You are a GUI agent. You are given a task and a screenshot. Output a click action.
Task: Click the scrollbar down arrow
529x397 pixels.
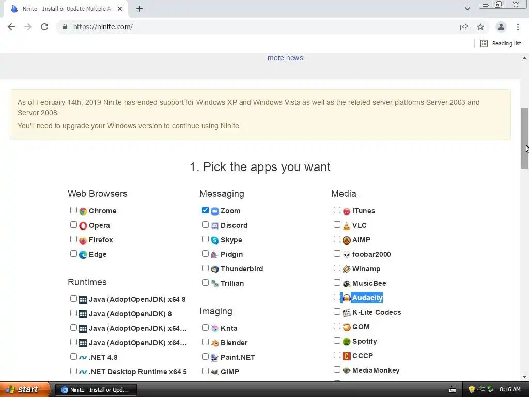[524, 377]
